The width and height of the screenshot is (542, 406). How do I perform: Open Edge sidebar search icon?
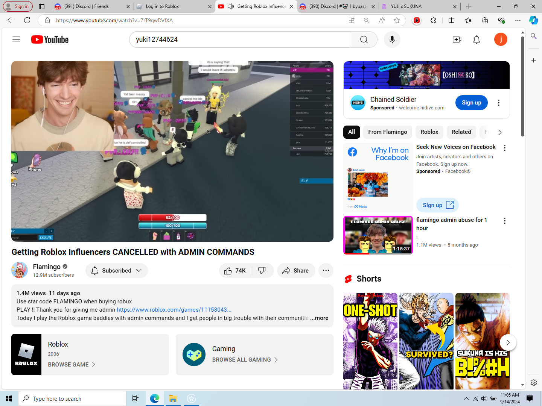pos(534,36)
